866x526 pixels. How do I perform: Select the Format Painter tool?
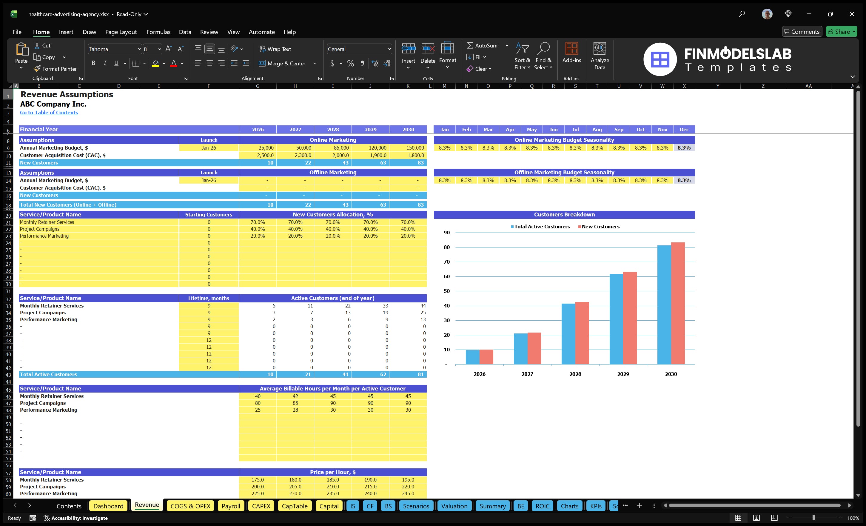pos(55,69)
